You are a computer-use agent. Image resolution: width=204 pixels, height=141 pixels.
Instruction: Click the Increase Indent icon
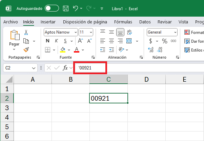coord(111,50)
